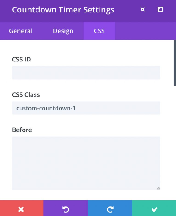
Task: Undo the last change
Action: point(65,208)
